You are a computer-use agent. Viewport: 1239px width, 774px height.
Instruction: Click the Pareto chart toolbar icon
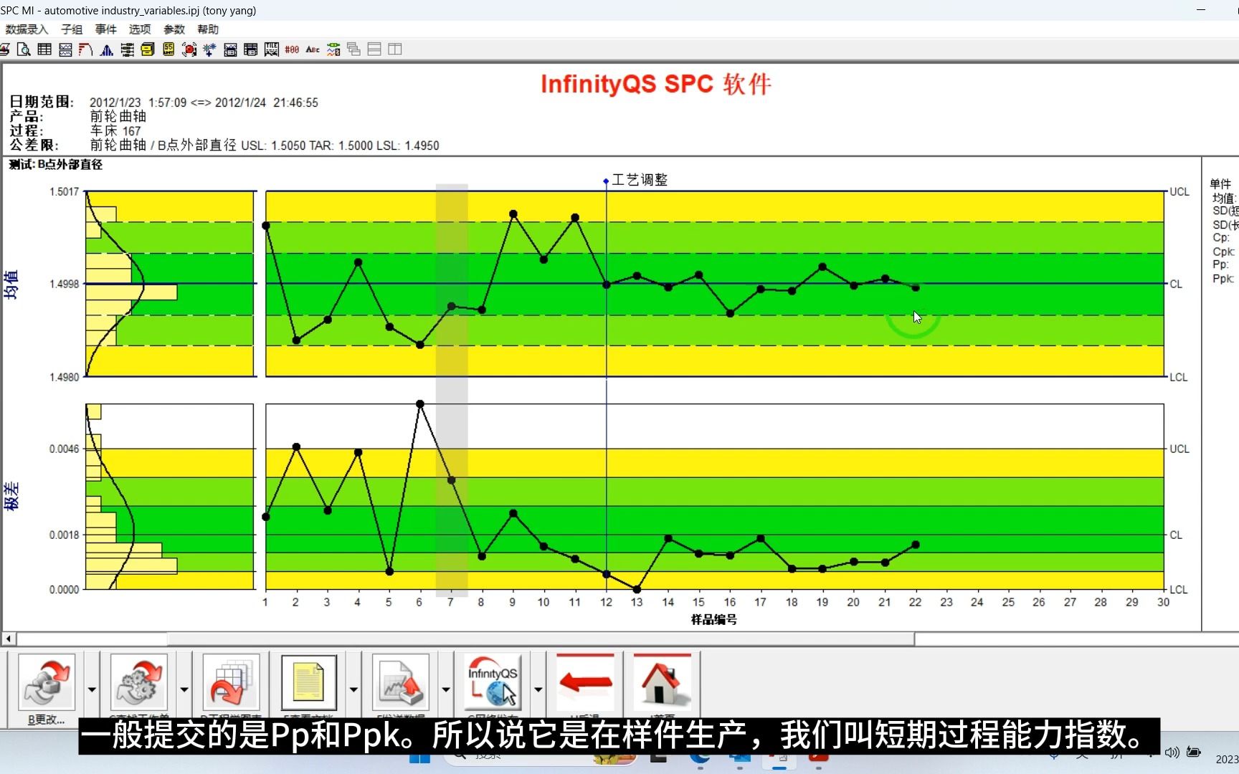(86, 49)
